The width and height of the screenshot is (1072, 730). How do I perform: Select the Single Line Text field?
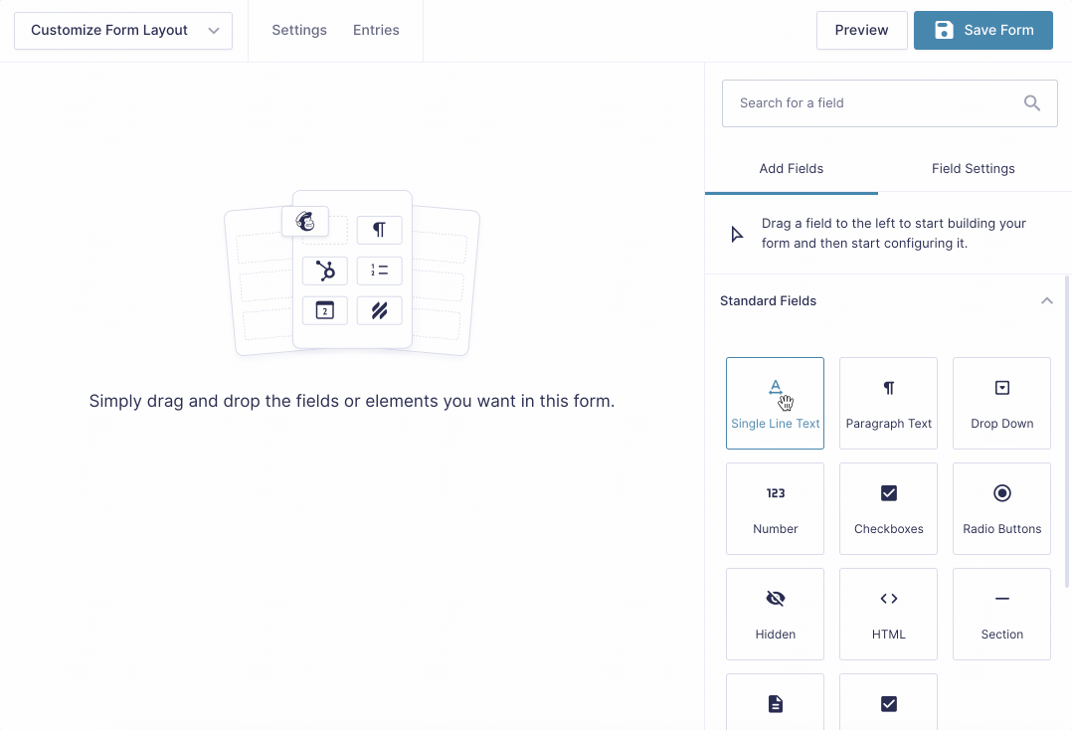coord(775,403)
